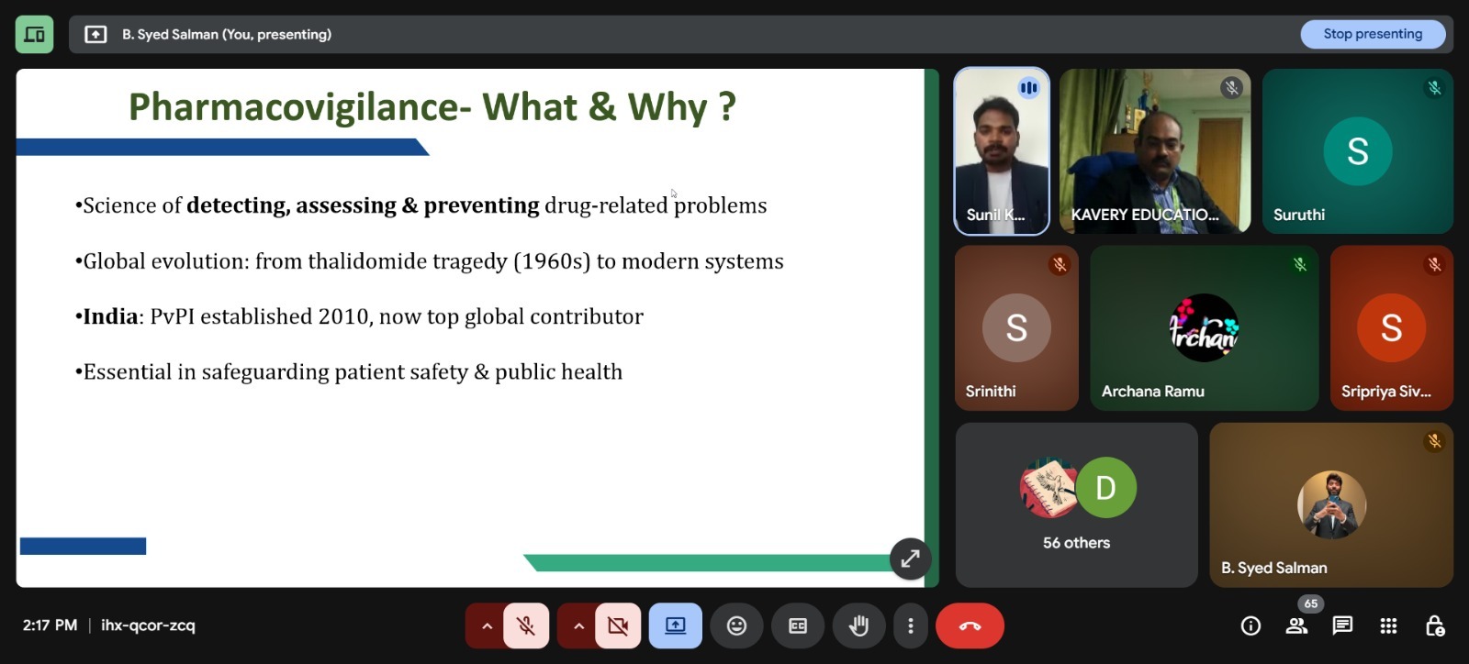Unmute your microphone
Screen dimensions: 1469x664
click(526, 625)
